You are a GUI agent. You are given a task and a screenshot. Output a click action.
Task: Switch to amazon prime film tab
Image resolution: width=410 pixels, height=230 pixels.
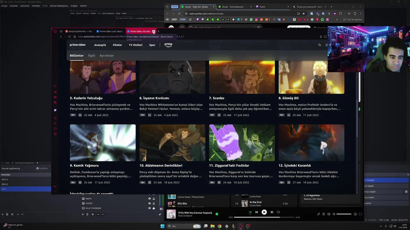tap(78, 31)
